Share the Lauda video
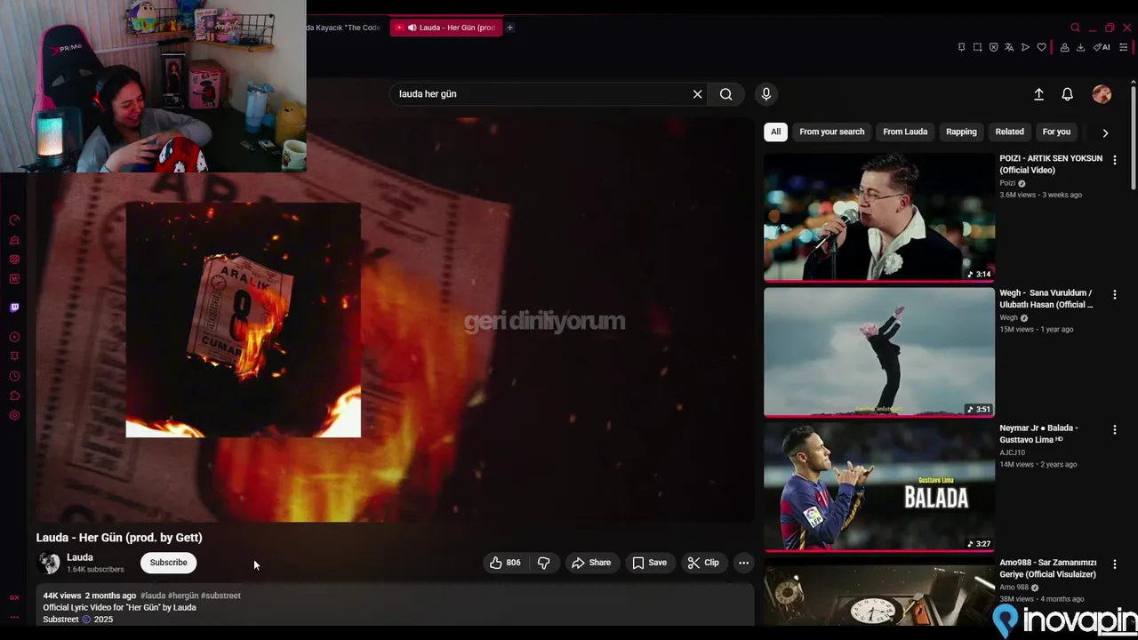 591,563
